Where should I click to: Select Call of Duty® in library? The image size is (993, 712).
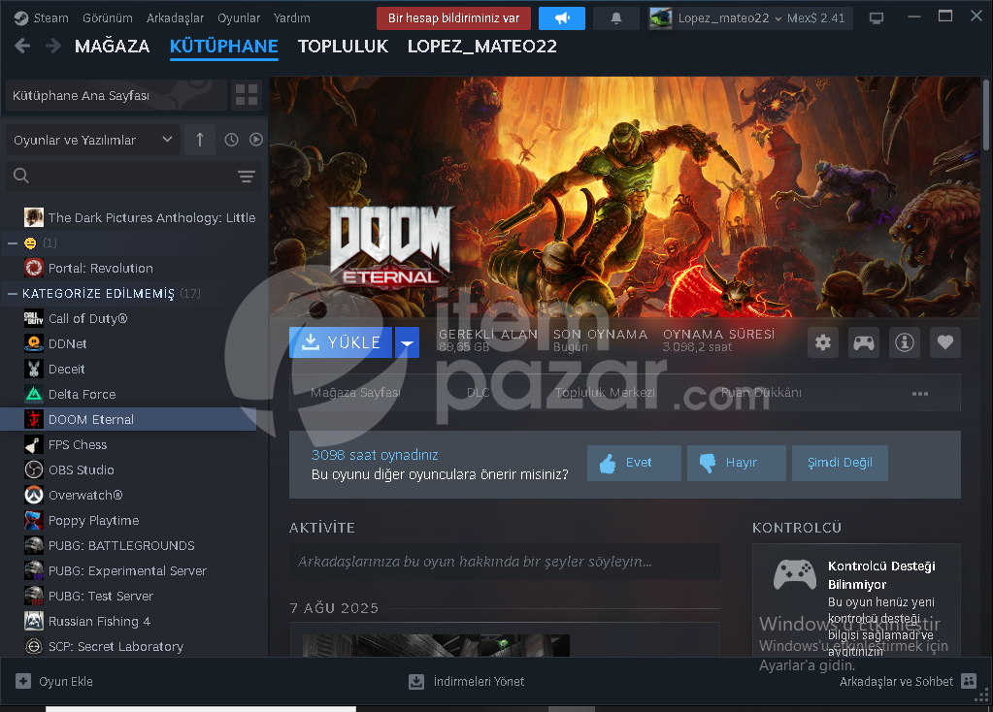pyautogui.click(x=128, y=319)
